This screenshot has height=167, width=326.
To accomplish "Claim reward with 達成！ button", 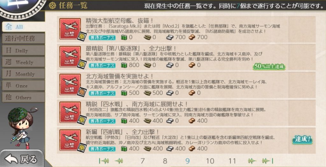I will tap(302, 140).
